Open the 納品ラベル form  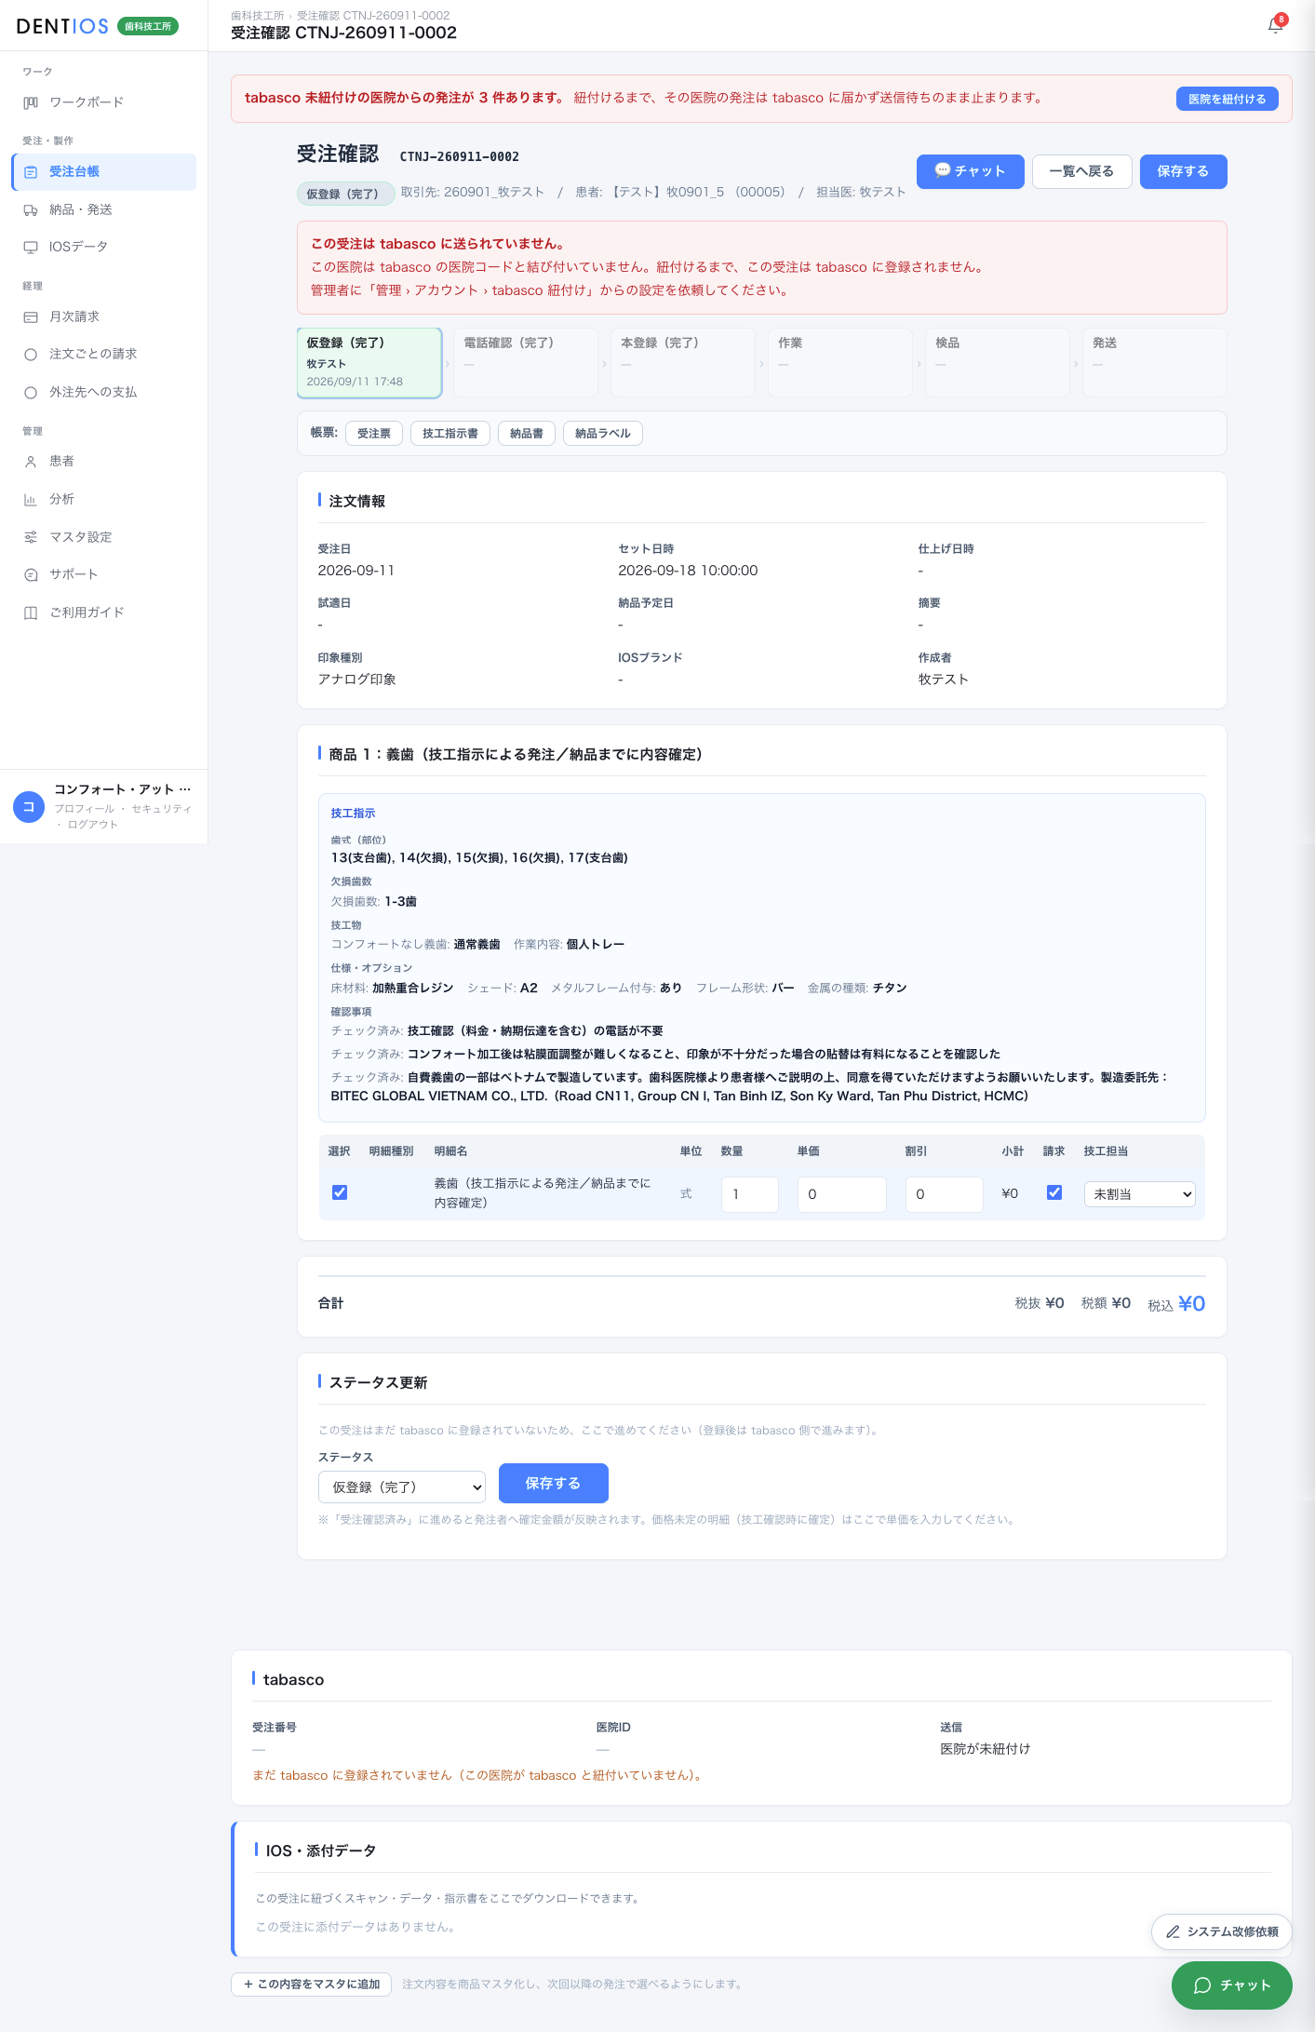pos(603,434)
